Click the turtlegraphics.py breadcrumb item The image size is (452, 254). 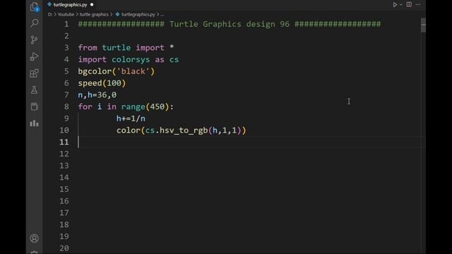(x=135, y=14)
